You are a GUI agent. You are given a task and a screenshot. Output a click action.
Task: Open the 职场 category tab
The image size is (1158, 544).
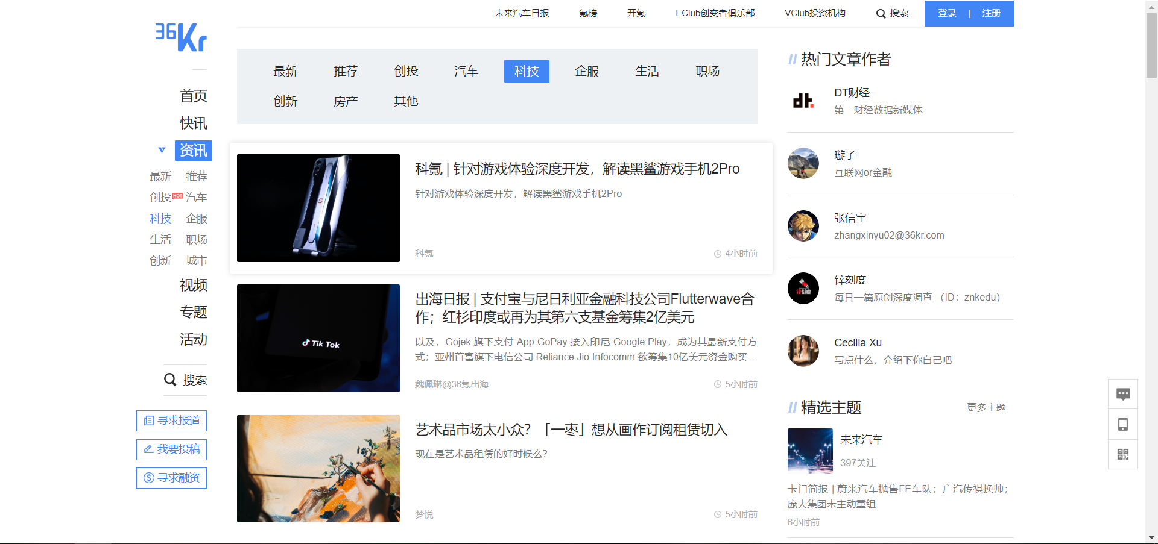(707, 71)
